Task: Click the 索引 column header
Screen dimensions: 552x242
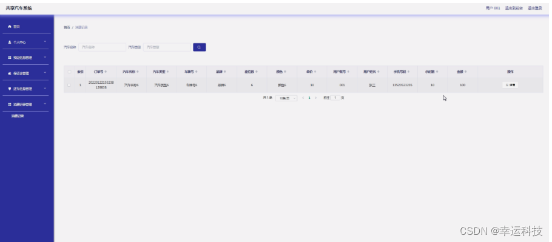Action: pyautogui.click(x=80, y=72)
